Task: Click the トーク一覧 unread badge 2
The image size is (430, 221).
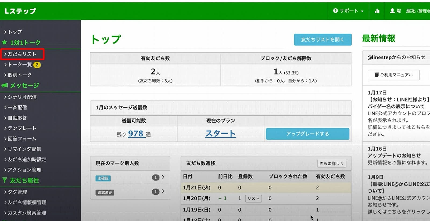Action: [x=37, y=65]
